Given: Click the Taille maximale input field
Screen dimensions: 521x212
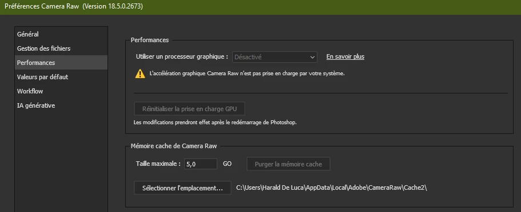Looking at the screenshot, I should (x=201, y=164).
